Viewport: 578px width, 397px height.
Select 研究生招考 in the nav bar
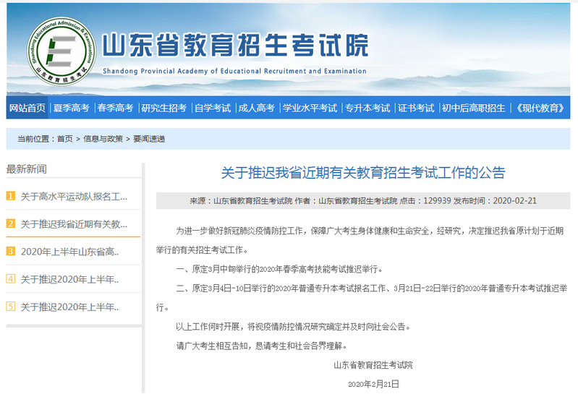tap(163, 108)
